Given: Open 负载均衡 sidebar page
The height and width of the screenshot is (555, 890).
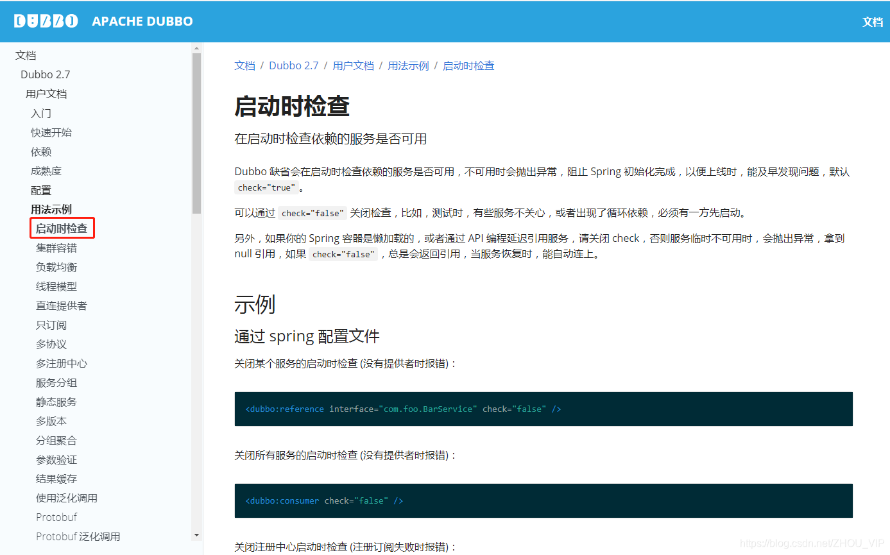Looking at the screenshot, I should click(x=56, y=267).
